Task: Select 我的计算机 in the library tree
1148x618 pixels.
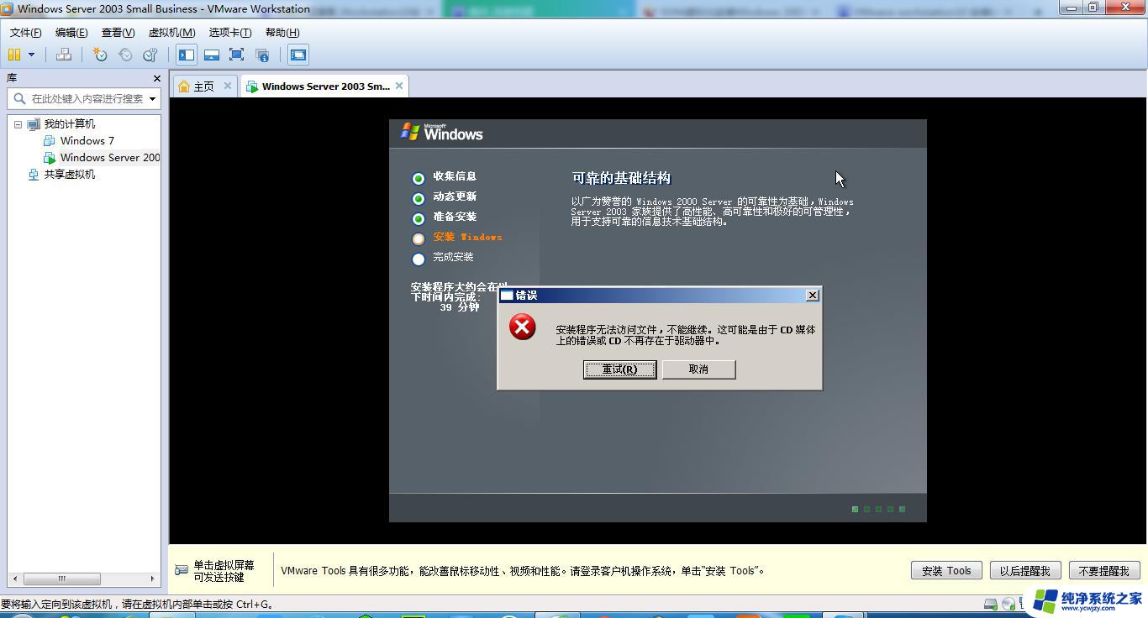Action: point(70,124)
